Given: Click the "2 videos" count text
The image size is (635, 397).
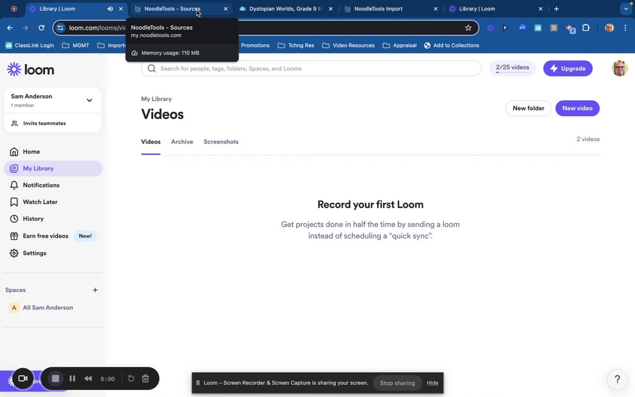Looking at the screenshot, I should [588, 139].
